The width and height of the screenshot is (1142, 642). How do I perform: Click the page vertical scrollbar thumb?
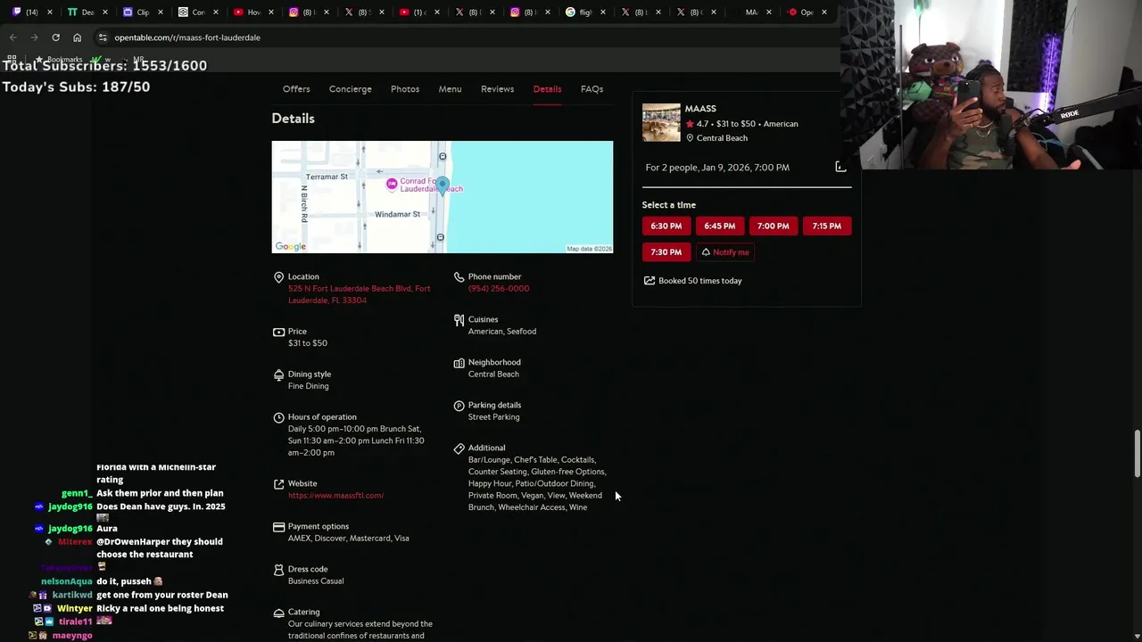(x=1137, y=454)
